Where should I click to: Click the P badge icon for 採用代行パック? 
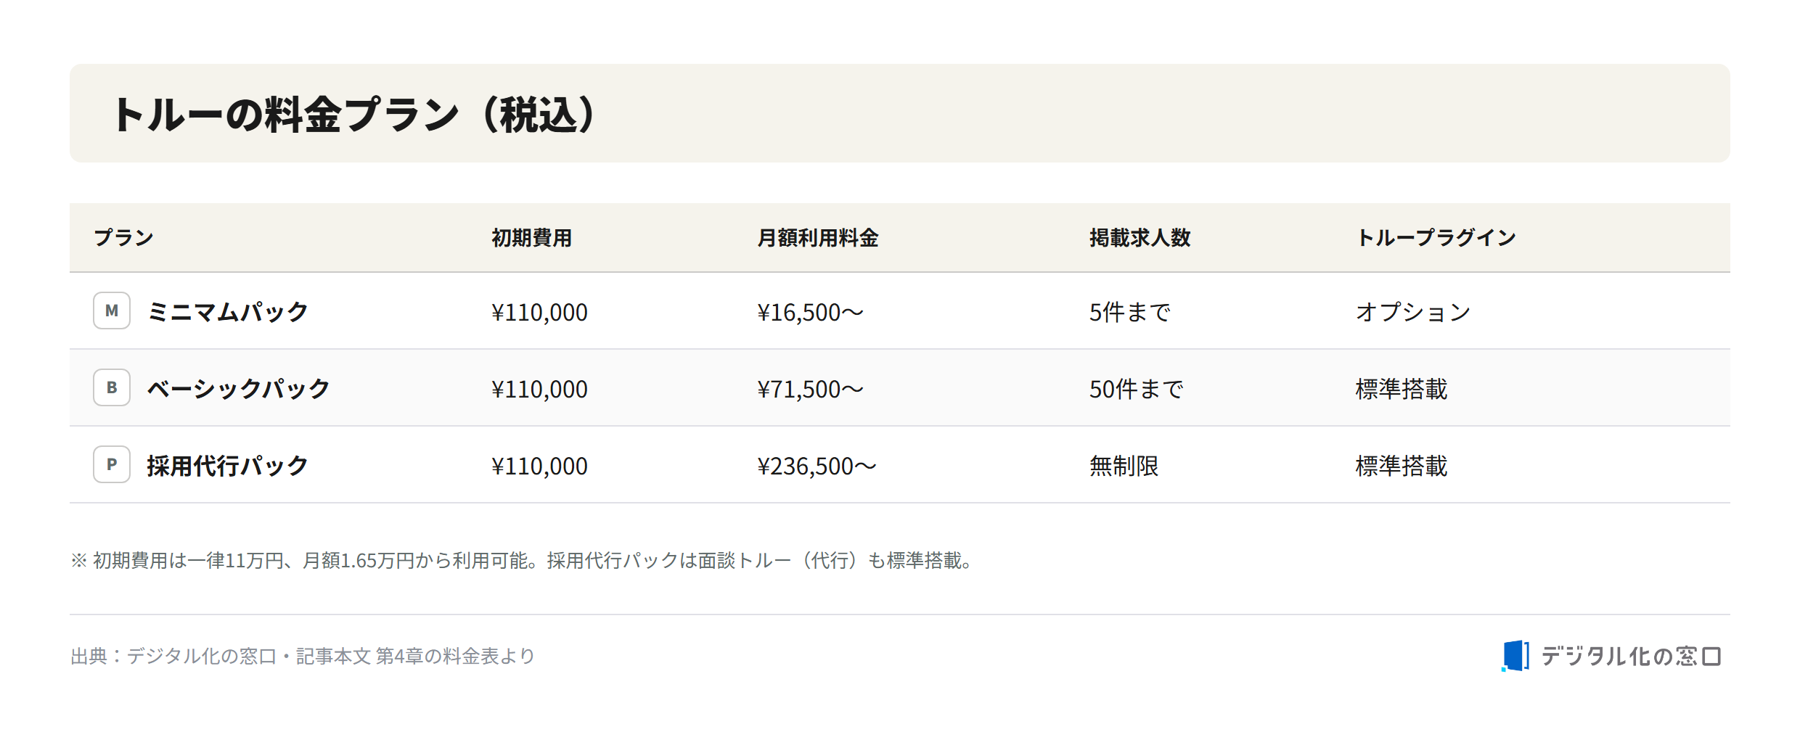coord(112,464)
